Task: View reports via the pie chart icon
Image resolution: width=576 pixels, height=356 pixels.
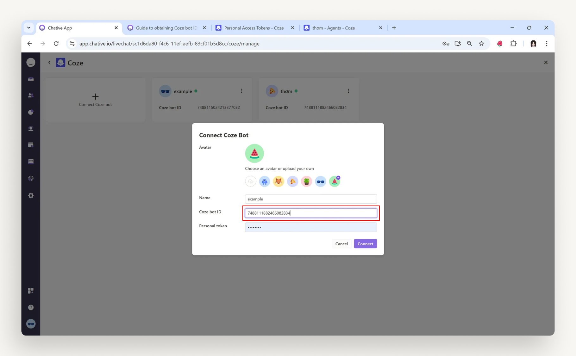Action: point(31,112)
